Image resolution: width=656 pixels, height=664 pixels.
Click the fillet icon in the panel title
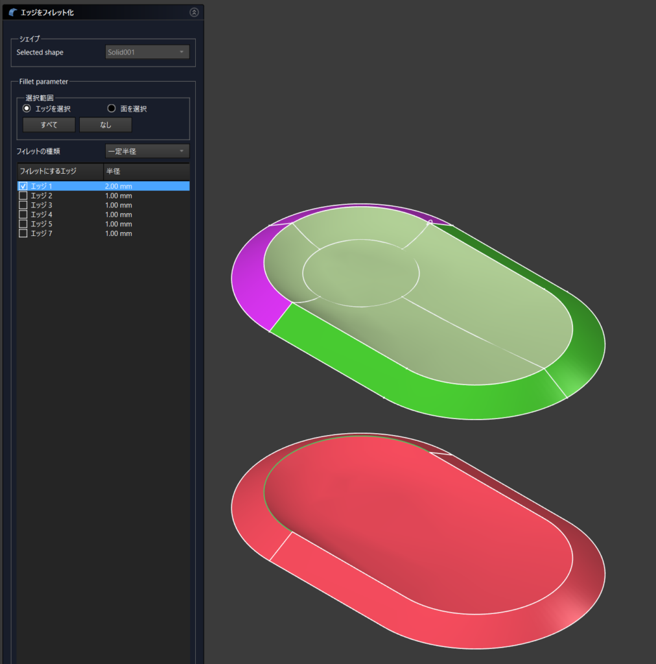[13, 12]
